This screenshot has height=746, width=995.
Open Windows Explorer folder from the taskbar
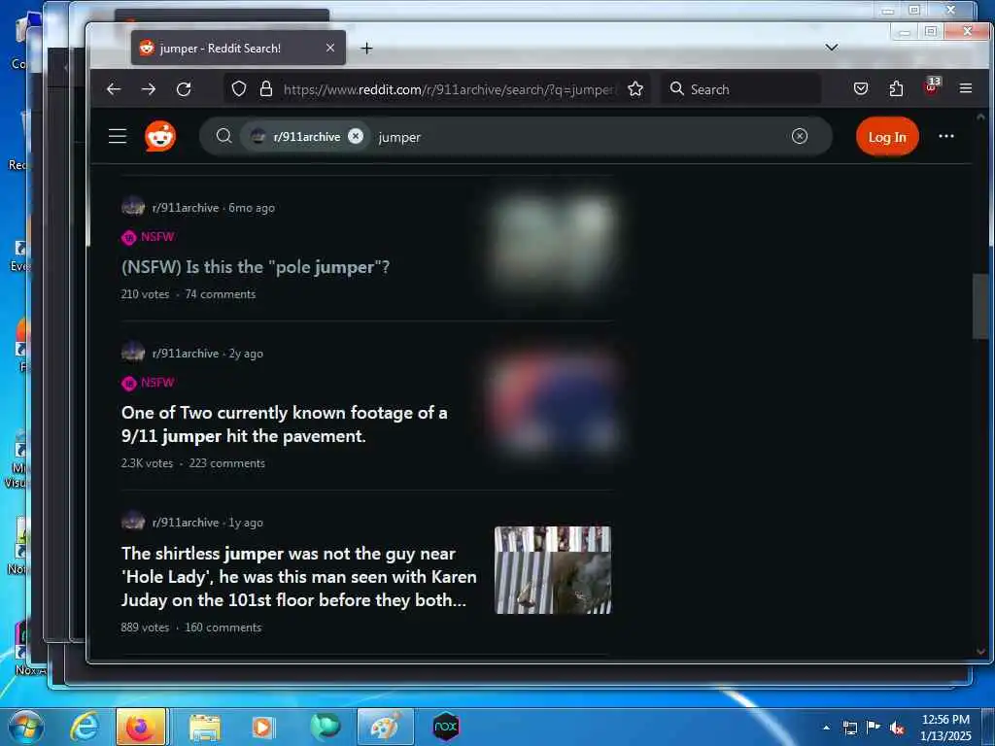[204, 727]
